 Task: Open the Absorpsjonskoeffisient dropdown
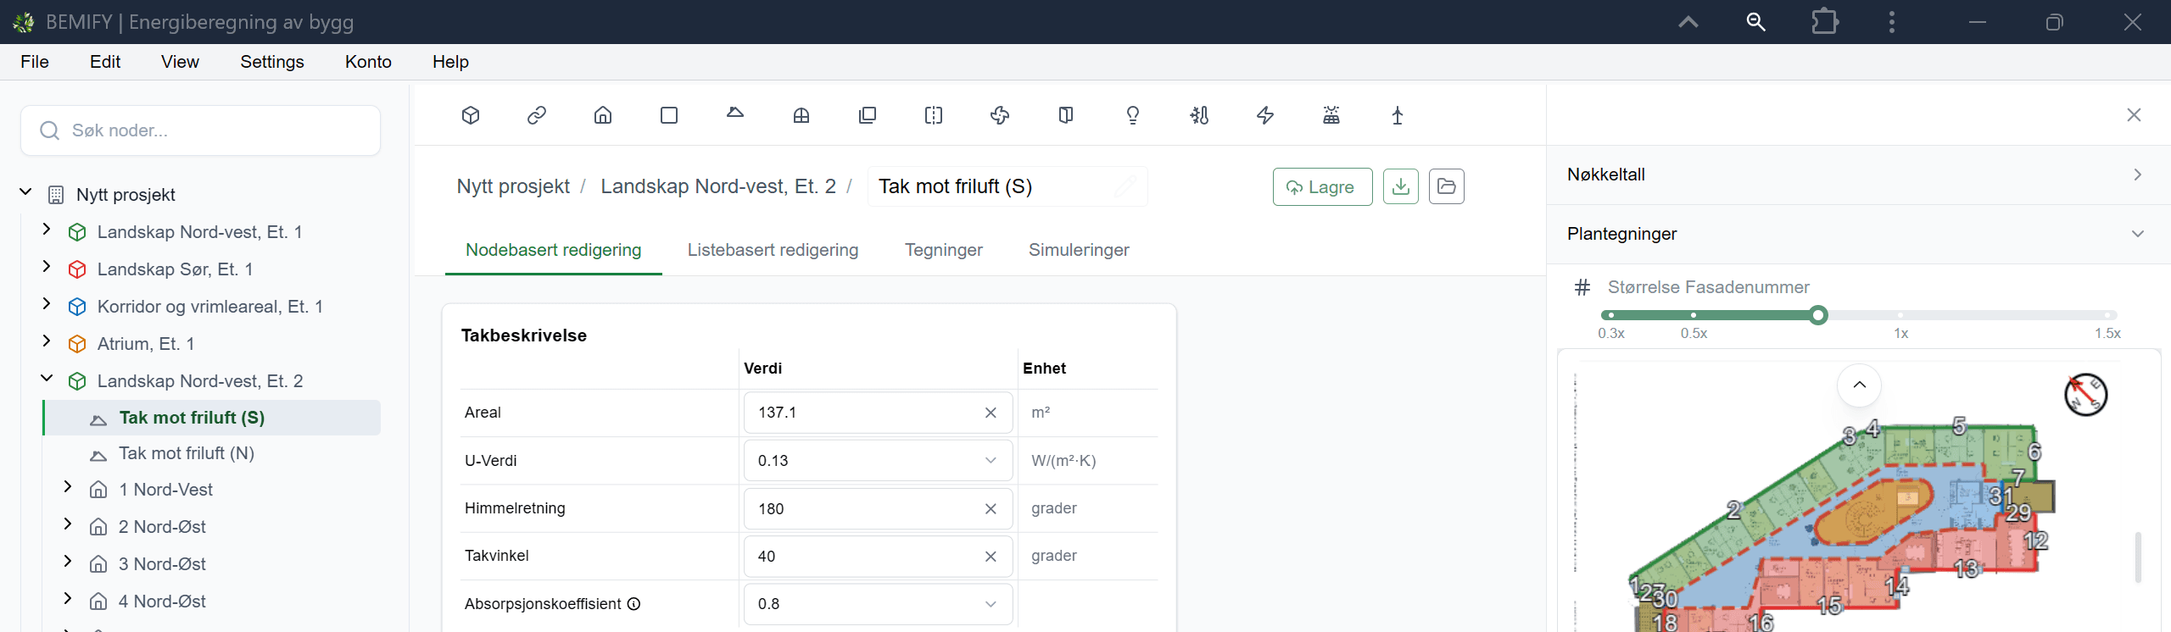[878, 604]
